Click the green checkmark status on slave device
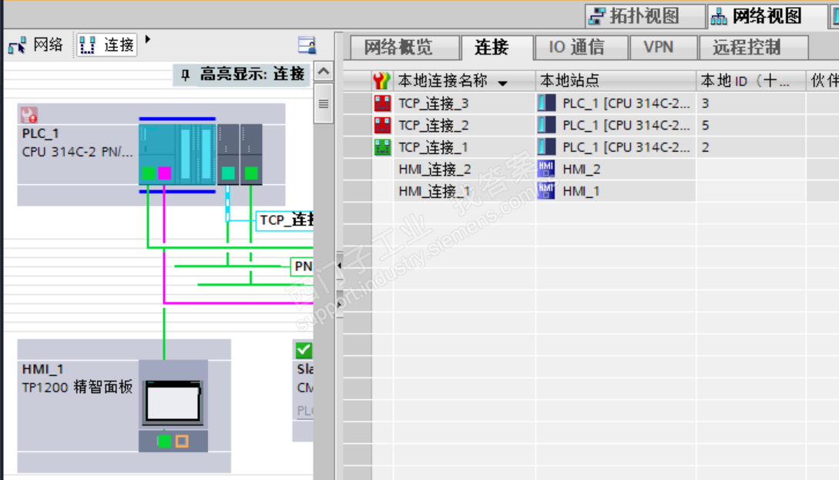839x480 pixels. 304,351
